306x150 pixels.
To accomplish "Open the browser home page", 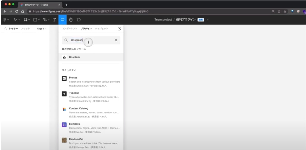I will [23, 11].
